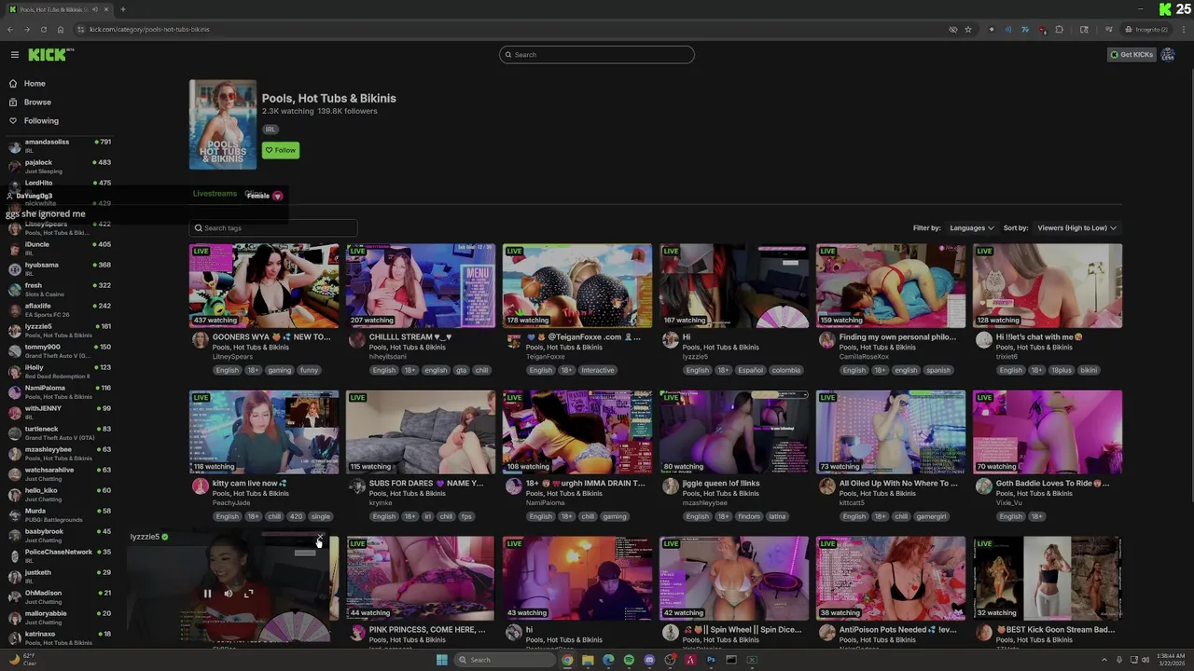Open the browser extensions puzzle icon
The height and width of the screenshot is (671, 1194).
[x=1059, y=30]
